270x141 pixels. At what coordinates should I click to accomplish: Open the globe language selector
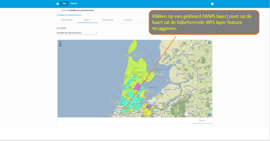[x=212, y=4]
